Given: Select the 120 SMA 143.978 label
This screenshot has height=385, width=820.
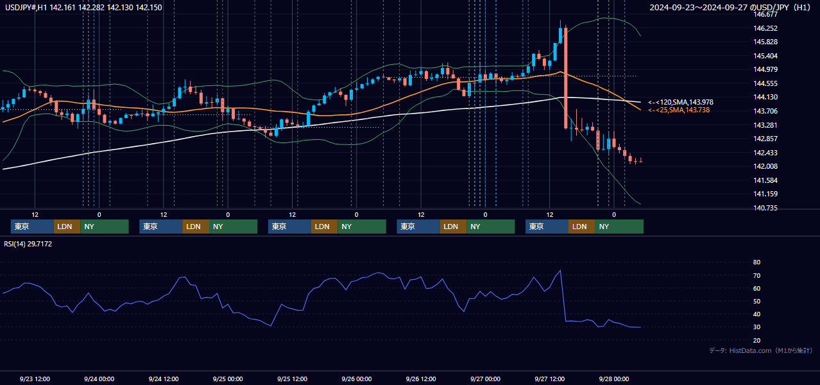Looking at the screenshot, I should 681,102.
